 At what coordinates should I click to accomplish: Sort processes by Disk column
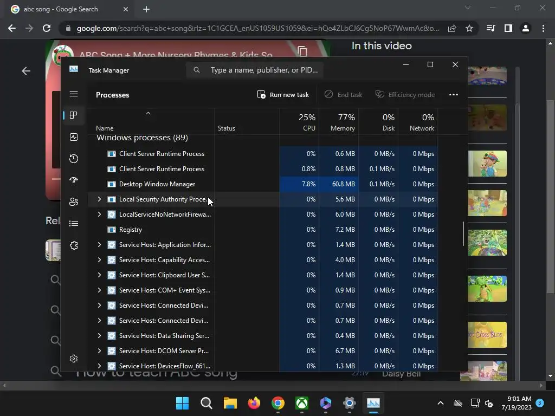click(x=378, y=121)
